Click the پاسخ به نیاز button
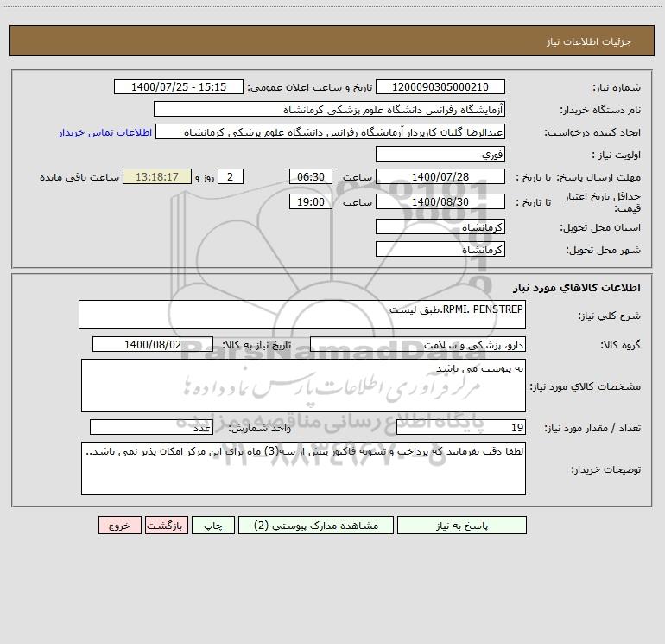Viewport: 665px width, 644px height. (461, 525)
